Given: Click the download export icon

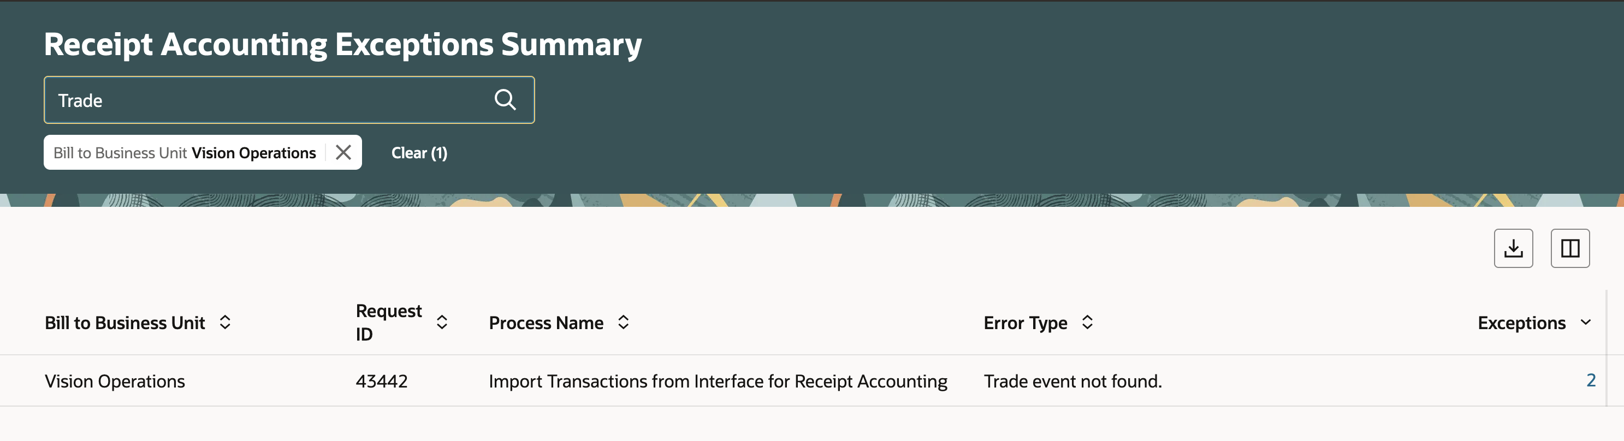Looking at the screenshot, I should (1513, 248).
